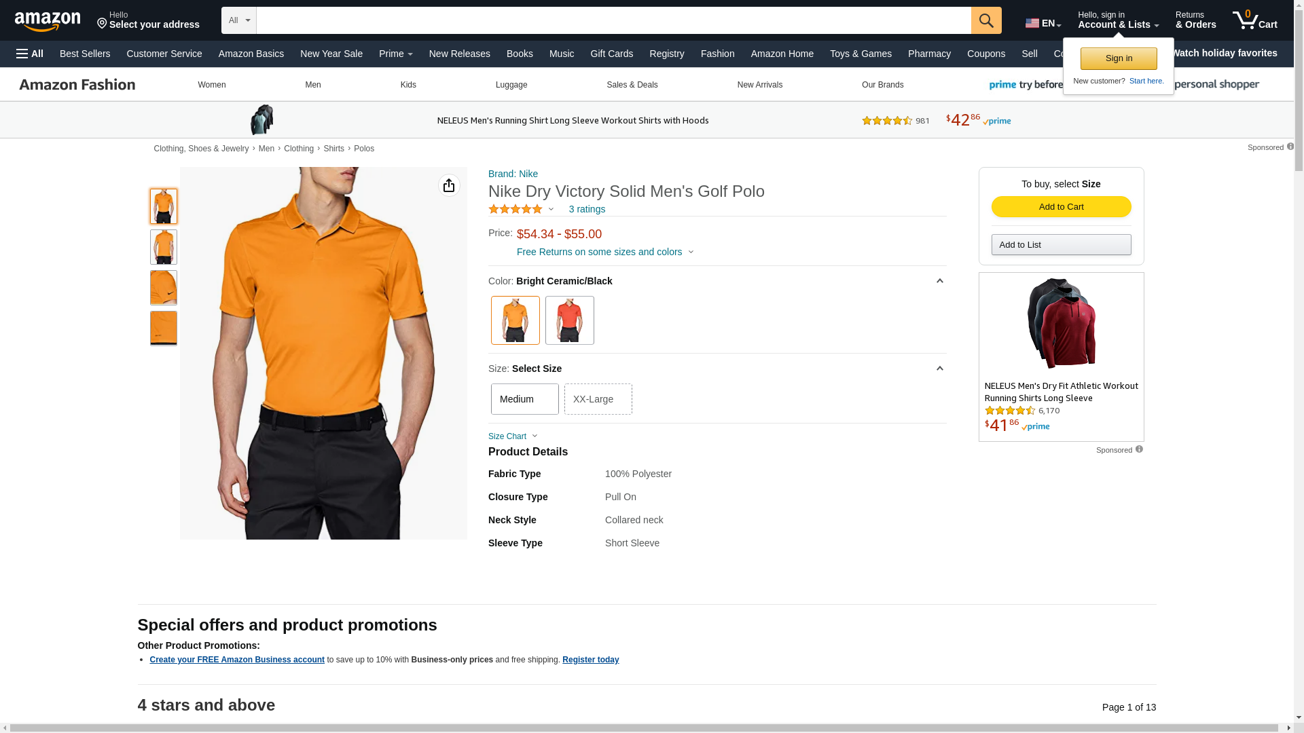This screenshot has width=1304, height=733.
Task: Open the All departments search dropdown
Action: click(x=238, y=20)
